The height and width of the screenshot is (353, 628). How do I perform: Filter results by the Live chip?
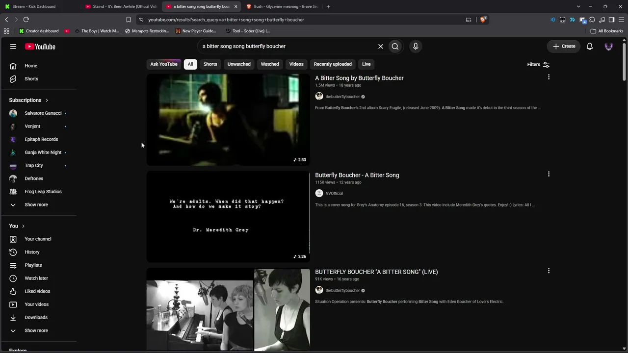pyautogui.click(x=366, y=64)
